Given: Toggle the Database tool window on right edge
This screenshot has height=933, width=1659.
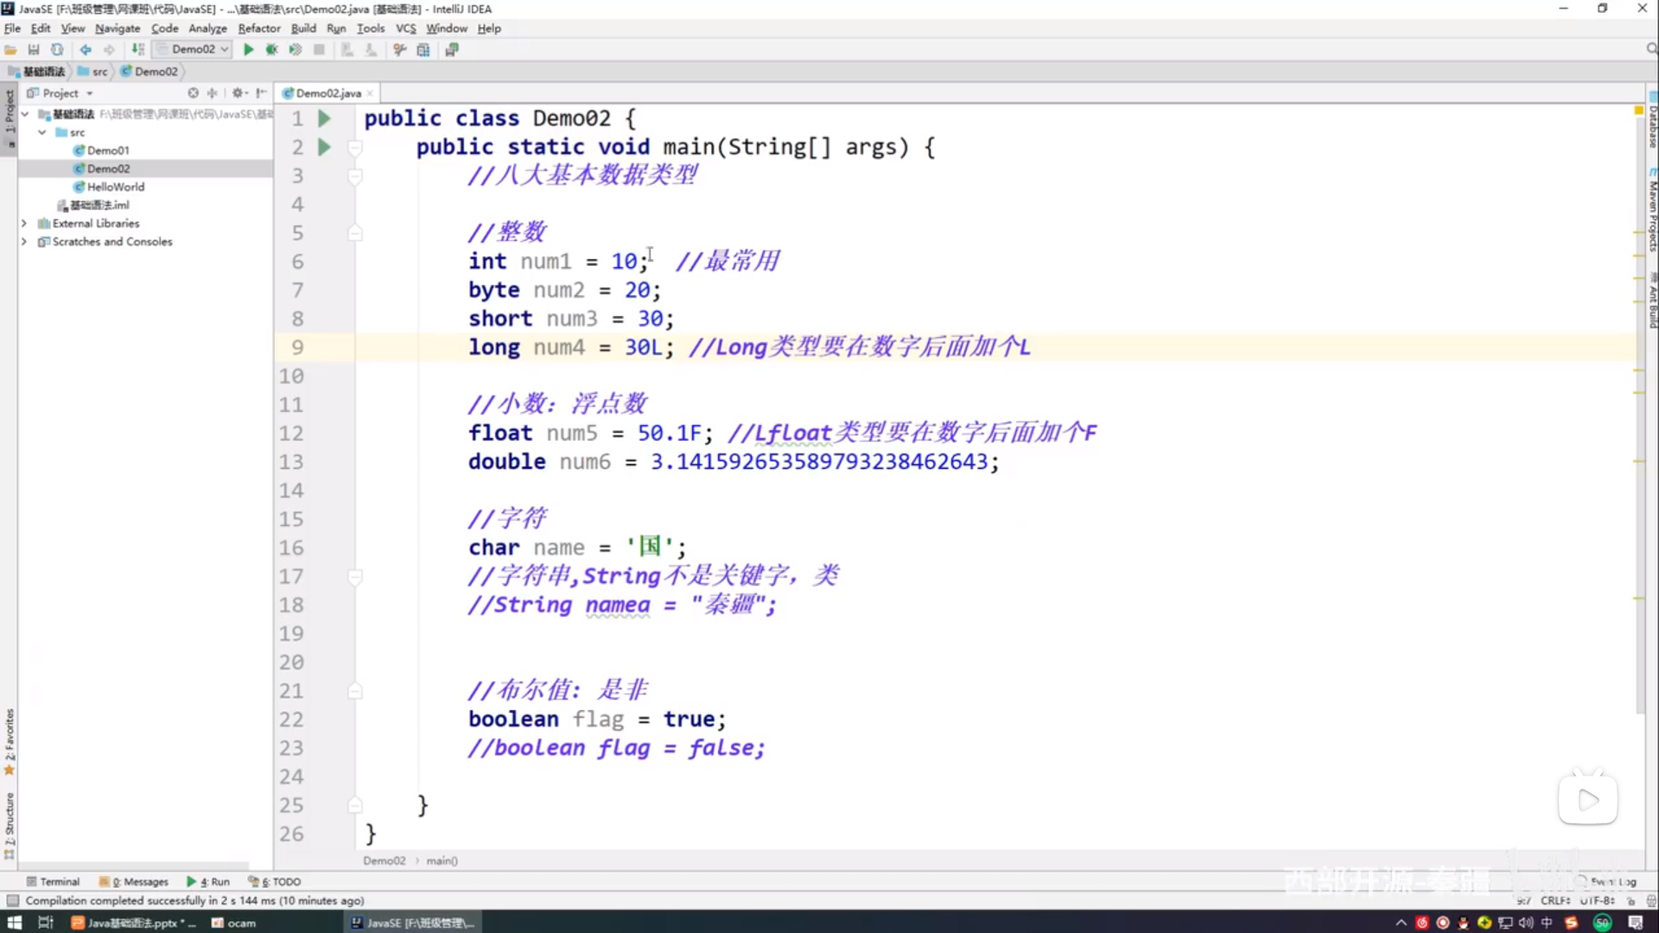Looking at the screenshot, I should [1652, 124].
